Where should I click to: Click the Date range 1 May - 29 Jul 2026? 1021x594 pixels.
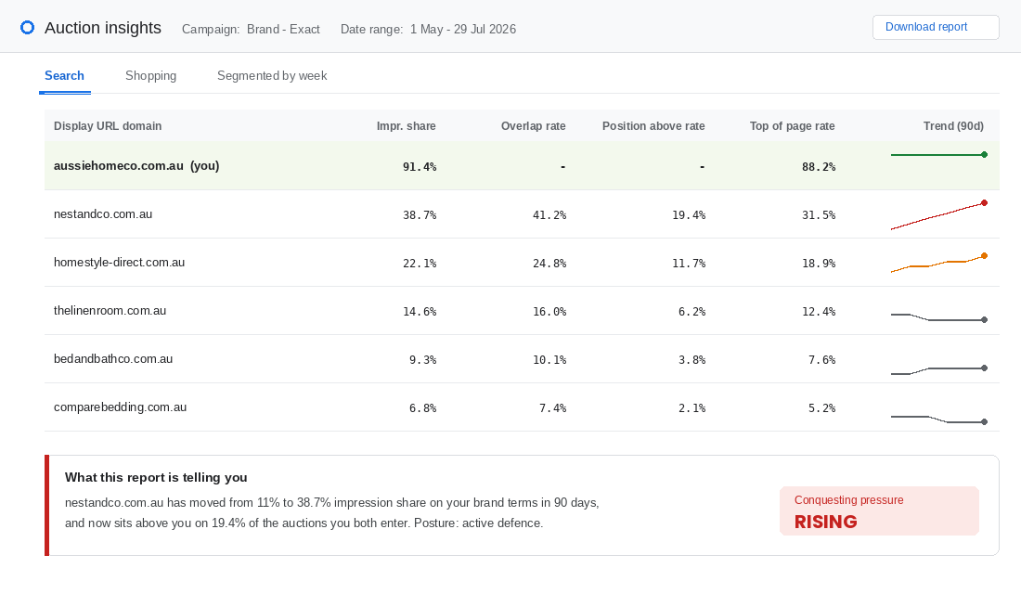point(428,30)
